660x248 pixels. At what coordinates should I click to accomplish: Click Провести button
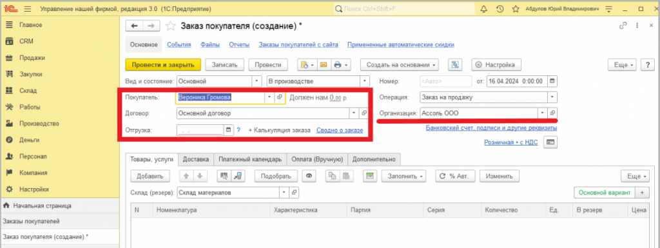click(268, 64)
